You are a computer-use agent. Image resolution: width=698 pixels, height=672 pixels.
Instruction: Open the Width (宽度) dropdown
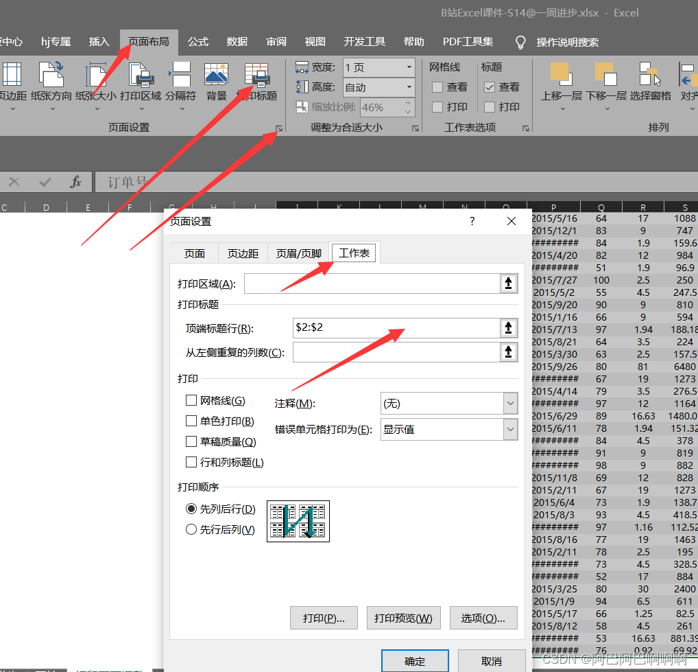pyautogui.click(x=409, y=67)
